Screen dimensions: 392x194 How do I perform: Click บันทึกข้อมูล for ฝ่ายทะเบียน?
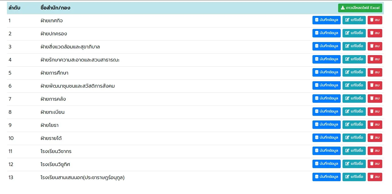327,111
